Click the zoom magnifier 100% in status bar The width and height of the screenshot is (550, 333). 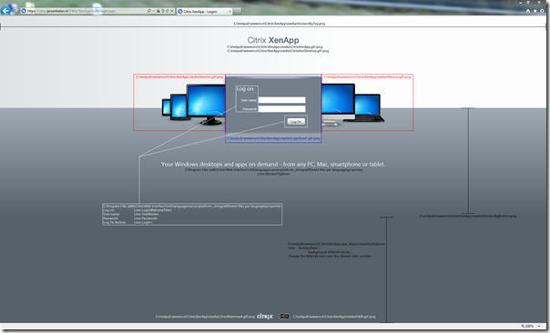[527, 326]
